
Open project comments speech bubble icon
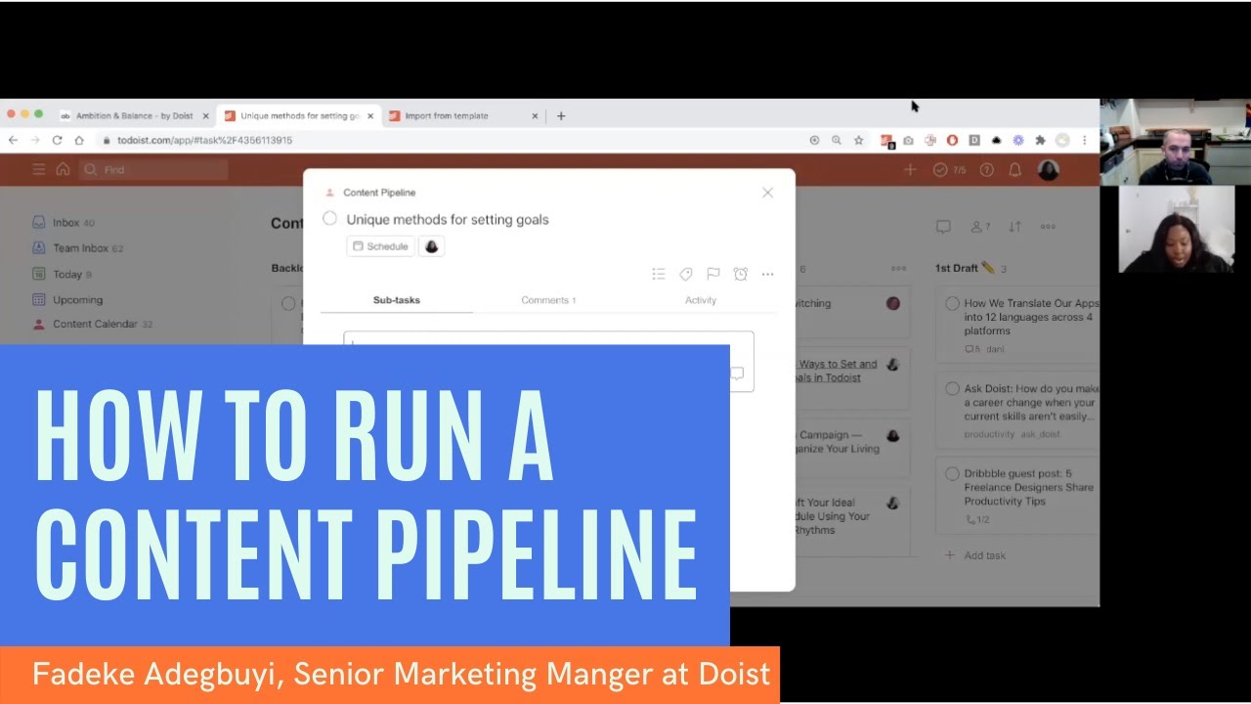click(943, 227)
